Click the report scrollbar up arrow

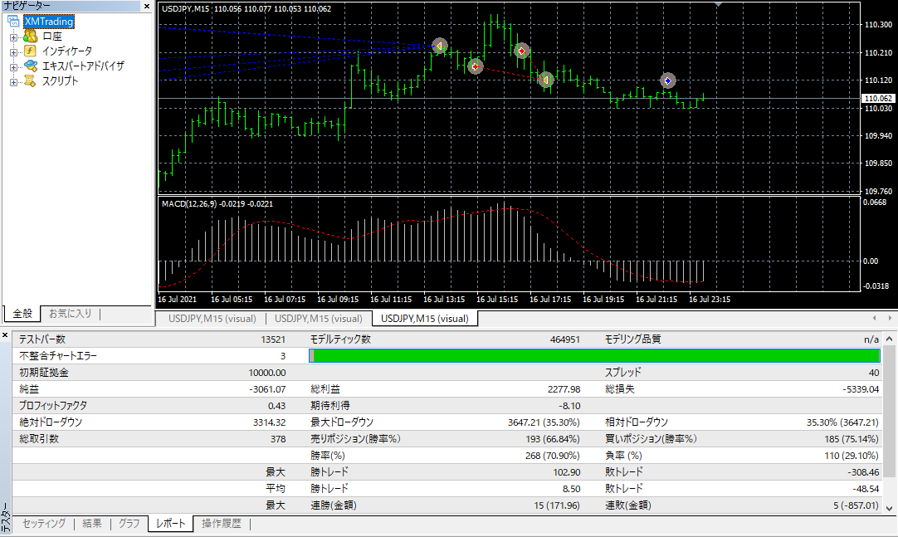click(890, 339)
